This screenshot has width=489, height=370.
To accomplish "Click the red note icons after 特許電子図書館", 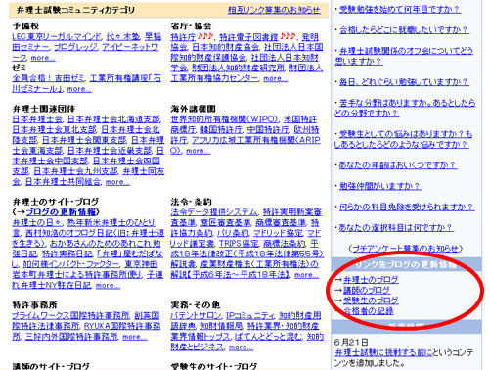I will click(288, 36).
